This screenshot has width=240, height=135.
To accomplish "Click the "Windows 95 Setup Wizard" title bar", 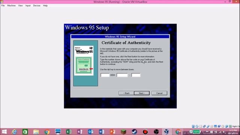I will 120,37.
